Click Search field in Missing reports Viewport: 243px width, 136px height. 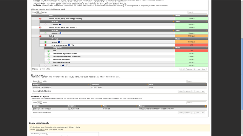click(196, 81)
